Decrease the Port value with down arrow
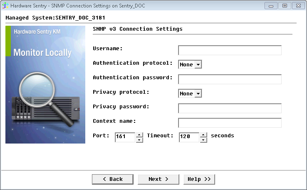The image size is (307, 190). (x=139, y=140)
